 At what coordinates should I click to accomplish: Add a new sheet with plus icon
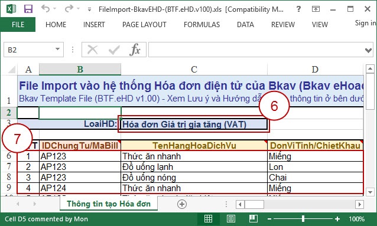coord(182,204)
